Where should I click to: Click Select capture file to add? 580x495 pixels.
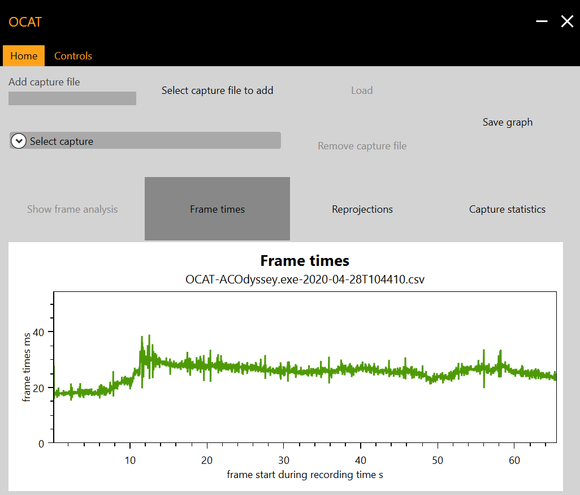(x=217, y=91)
